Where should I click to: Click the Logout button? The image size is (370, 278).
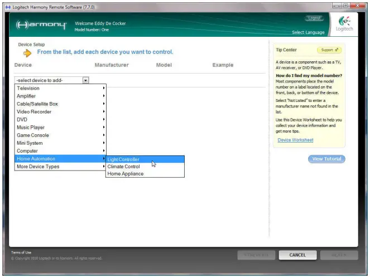tap(314, 18)
